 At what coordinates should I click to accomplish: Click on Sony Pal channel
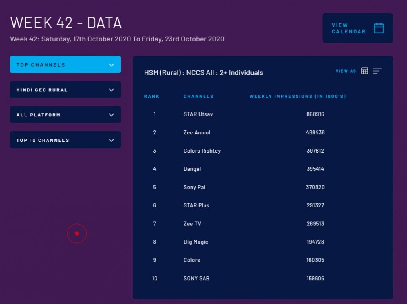tap(194, 187)
